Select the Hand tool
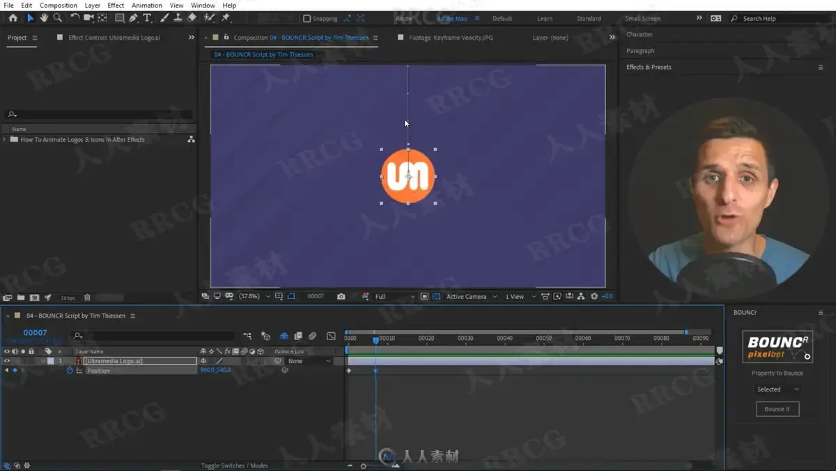This screenshot has width=836, height=471. point(43,18)
